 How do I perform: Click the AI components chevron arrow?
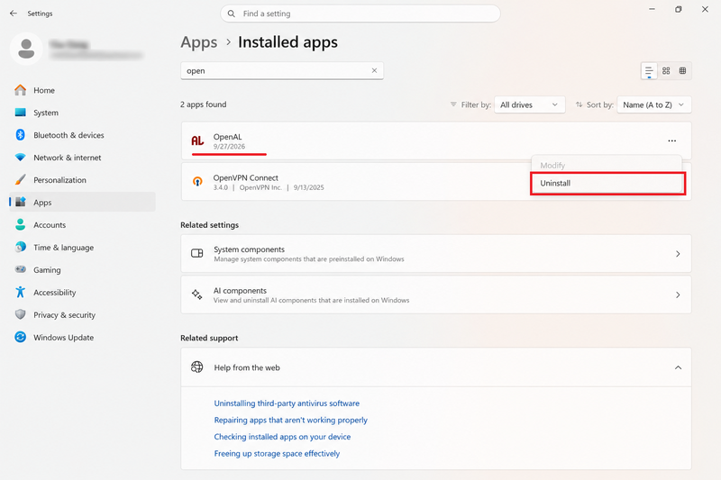[x=678, y=294]
